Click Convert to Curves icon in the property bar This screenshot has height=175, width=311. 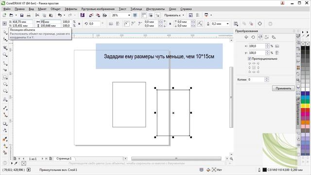point(260,24)
